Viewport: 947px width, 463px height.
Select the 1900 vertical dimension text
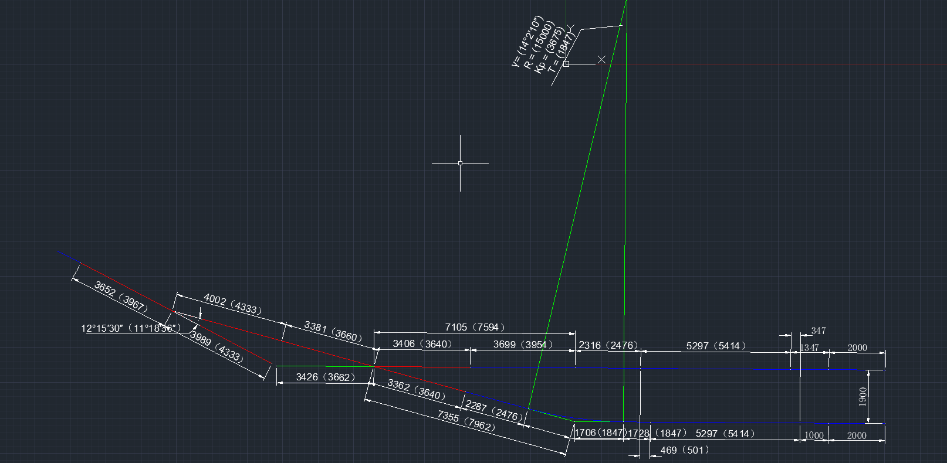point(863,397)
